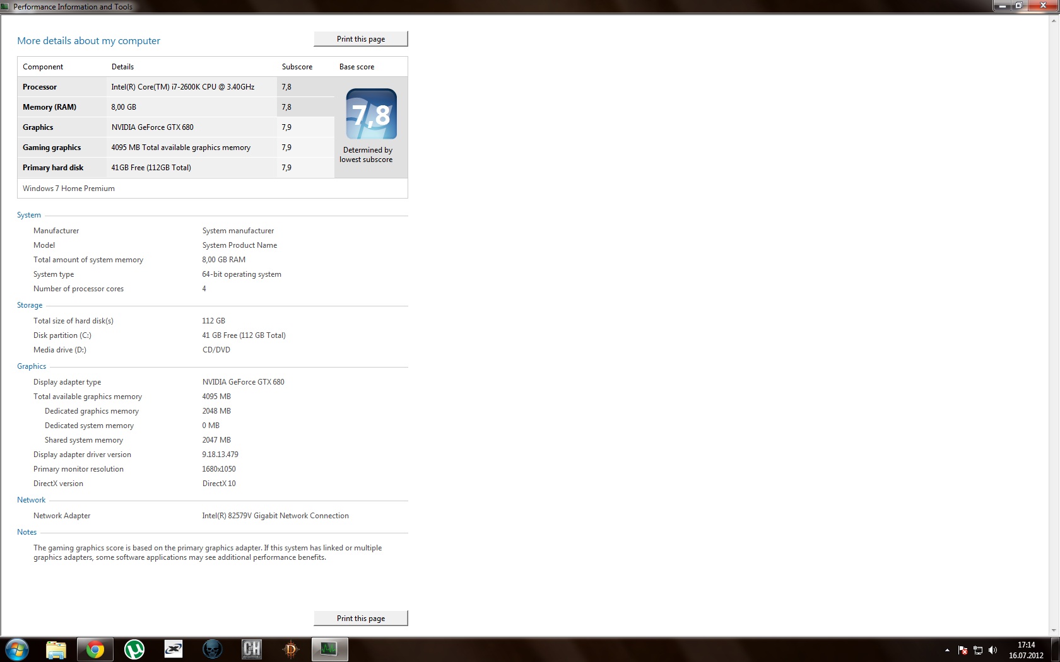Click the Notes section heading
This screenshot has width=1060, height=662.
tap(27, 532)
